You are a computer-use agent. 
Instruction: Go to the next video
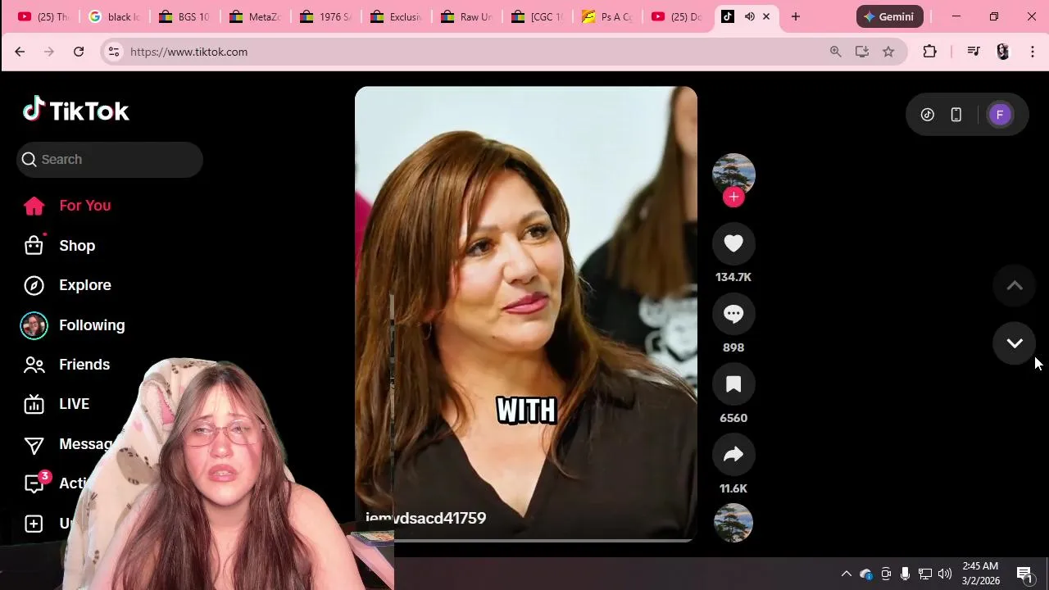(1015, 343)
